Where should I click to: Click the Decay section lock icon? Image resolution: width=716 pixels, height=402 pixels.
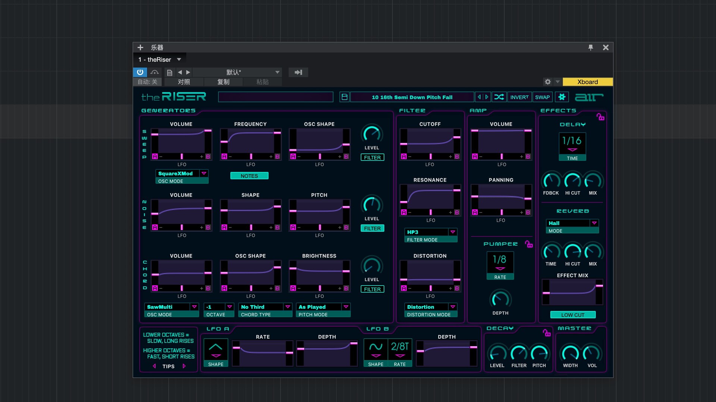(x=547, y=333)
